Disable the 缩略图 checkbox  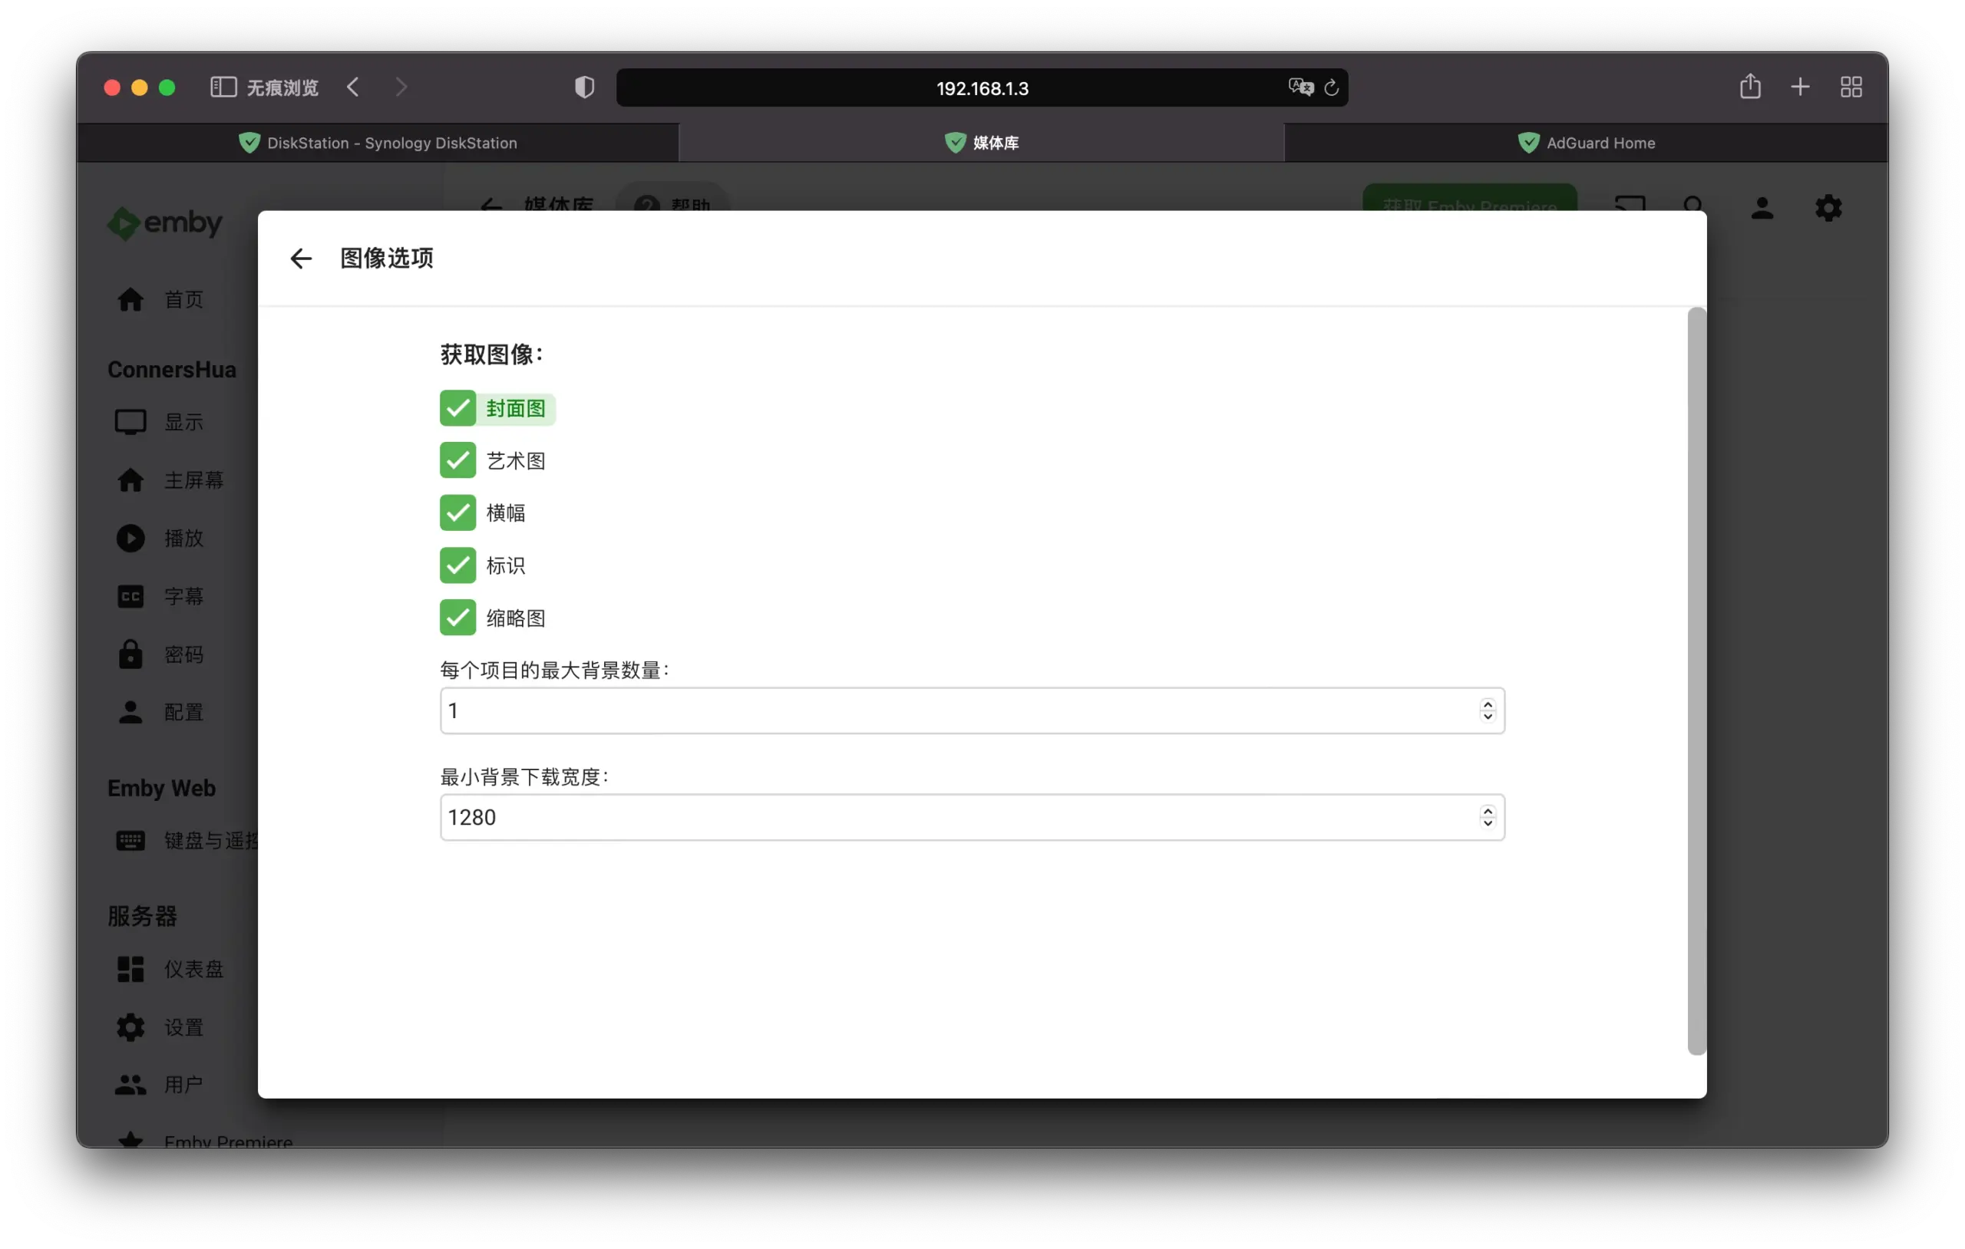tap(457, 618)
